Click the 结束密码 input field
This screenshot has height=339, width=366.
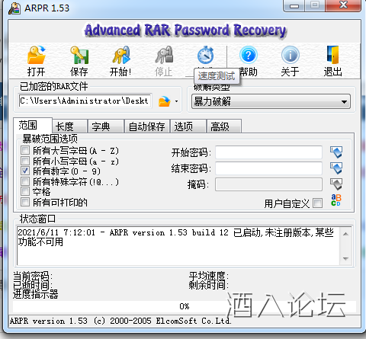[x=269, y=168]
